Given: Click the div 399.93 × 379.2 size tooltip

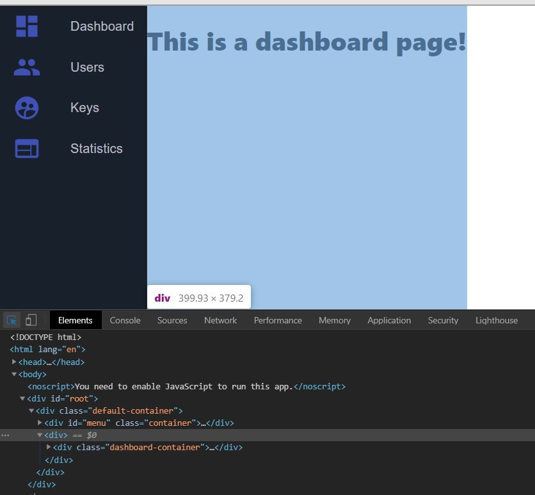Looking at the screenshot, I should pos(199,297).
